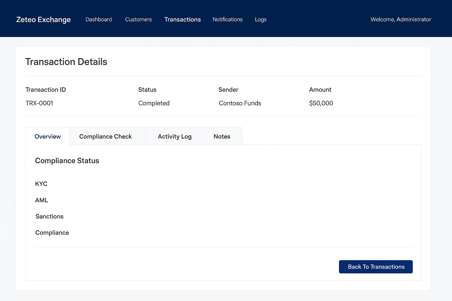Open the Activity Log tab
The image size is (452, 301).
pos(175,136)
